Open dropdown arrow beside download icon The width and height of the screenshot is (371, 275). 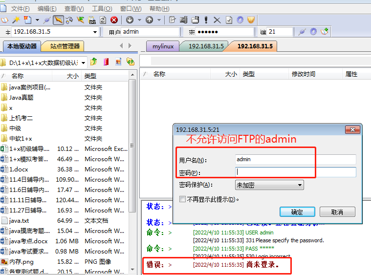pos(139,20)
